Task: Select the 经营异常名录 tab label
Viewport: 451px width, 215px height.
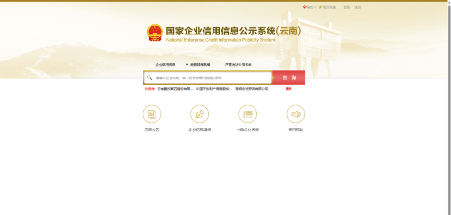Action: click(200, 65)
